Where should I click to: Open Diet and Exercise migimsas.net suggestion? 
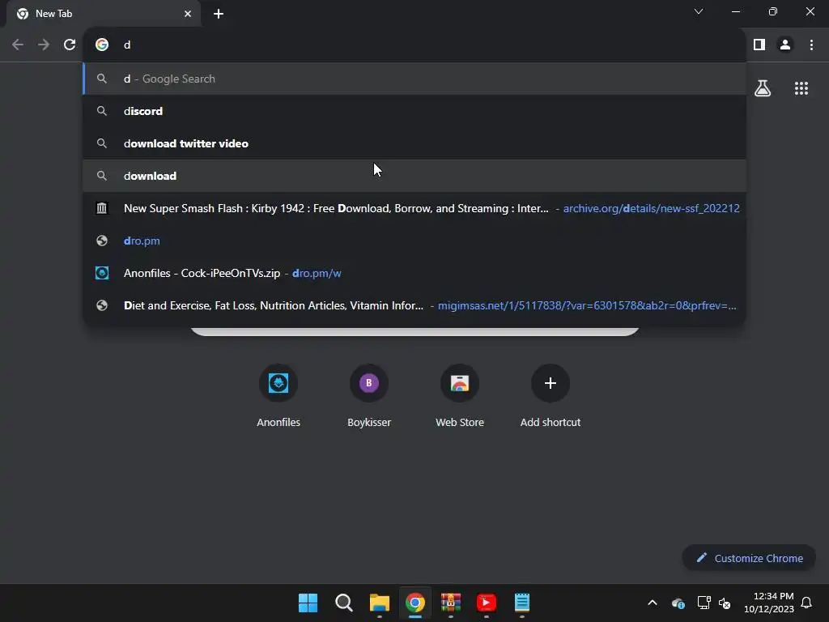414,305
